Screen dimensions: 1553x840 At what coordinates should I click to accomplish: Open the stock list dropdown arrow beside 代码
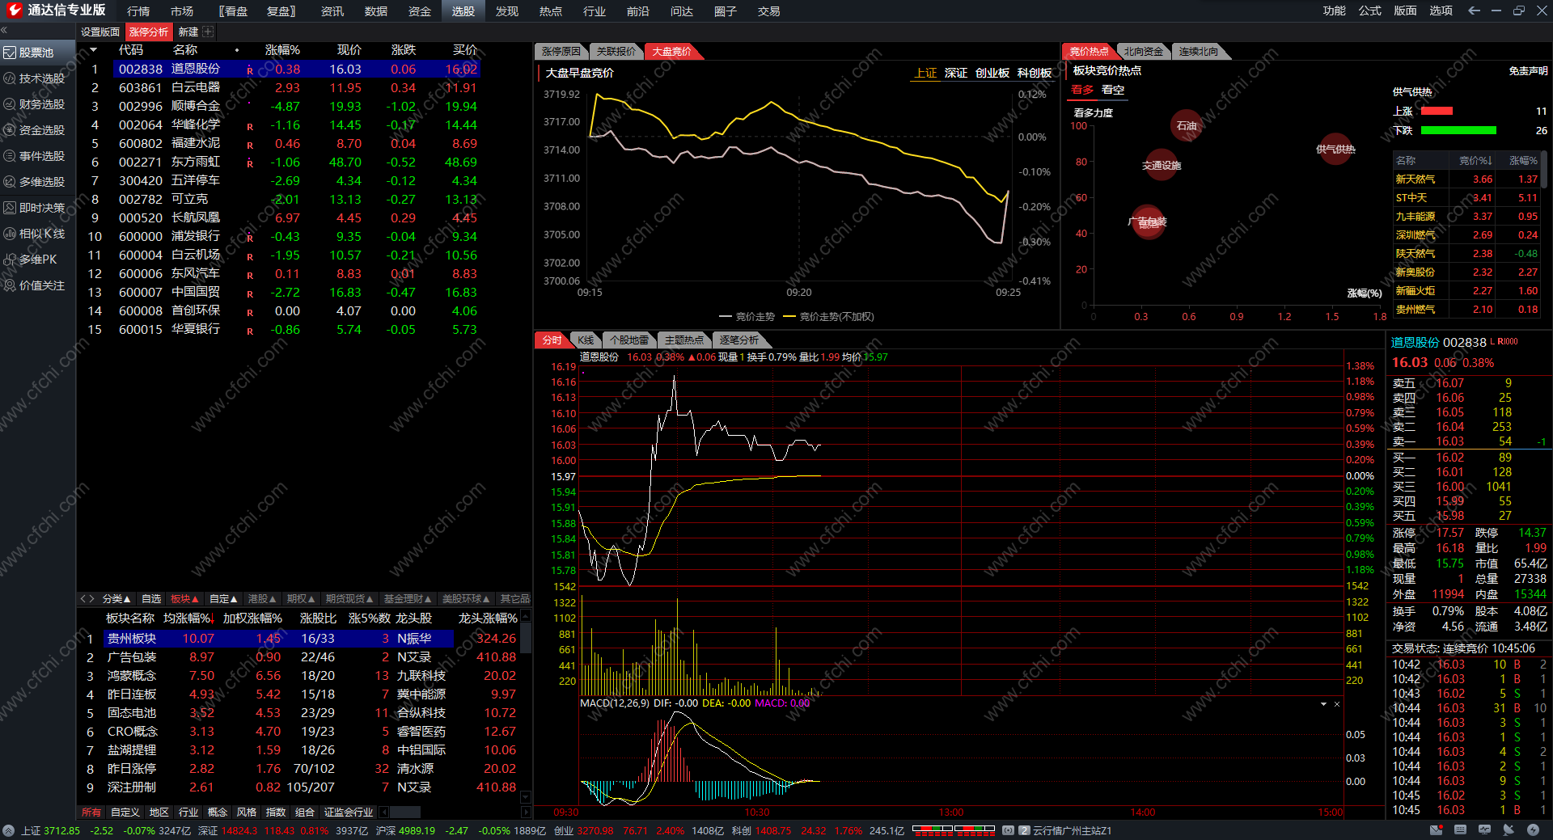93,50
